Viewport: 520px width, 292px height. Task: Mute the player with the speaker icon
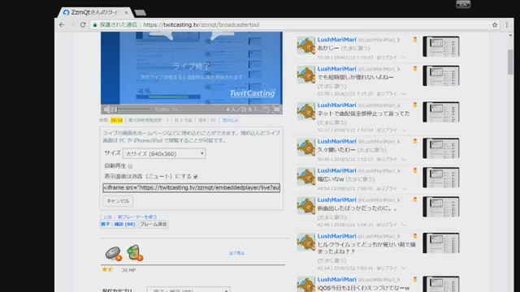pos(106,109)
